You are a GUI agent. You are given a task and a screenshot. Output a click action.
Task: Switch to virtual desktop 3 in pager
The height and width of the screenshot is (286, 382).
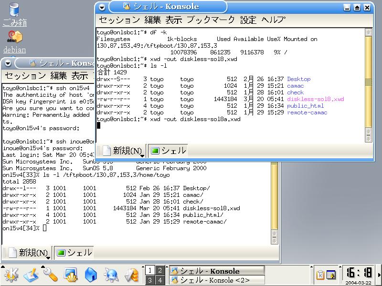coord(150,280)
